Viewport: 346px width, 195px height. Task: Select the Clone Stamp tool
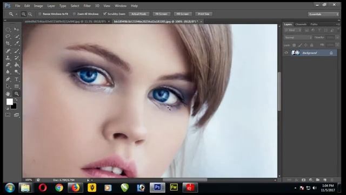(8, 58)
